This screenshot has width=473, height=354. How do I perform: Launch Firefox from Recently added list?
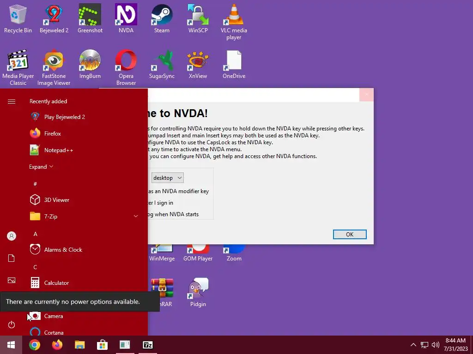[84, 134]
